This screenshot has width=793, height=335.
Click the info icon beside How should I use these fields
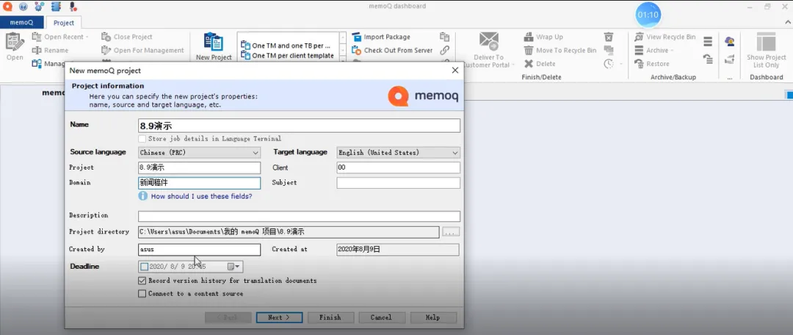(x=143, y=196)
